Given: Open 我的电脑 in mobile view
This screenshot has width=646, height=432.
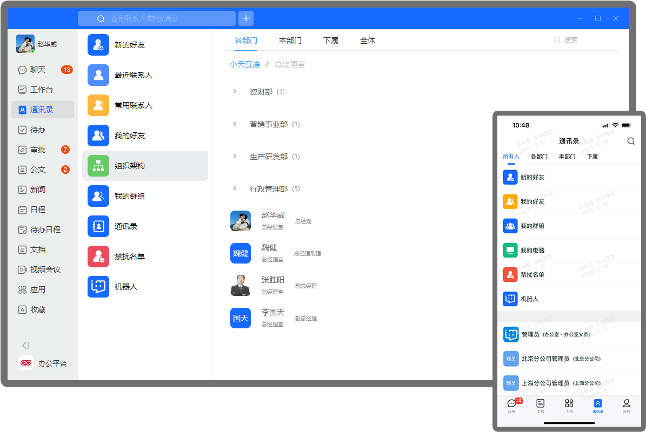Looking at the screenshot, I should coord(569,250).
